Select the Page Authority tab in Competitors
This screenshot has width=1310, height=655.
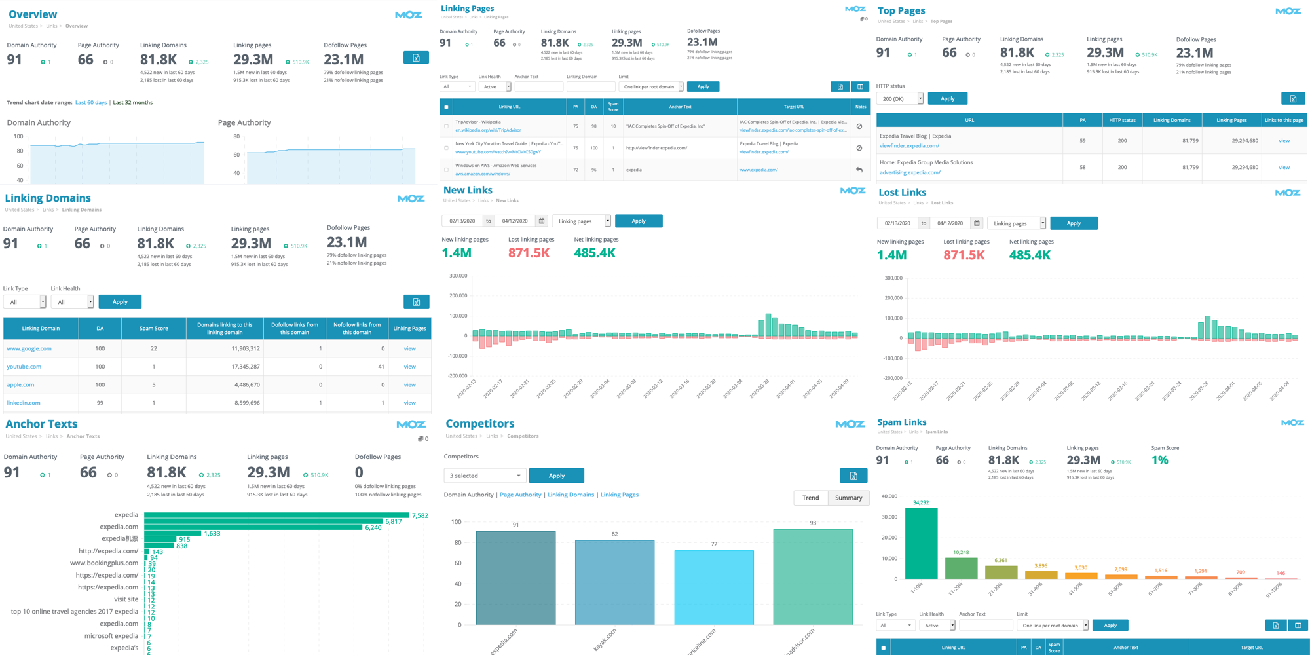[521, 495]
